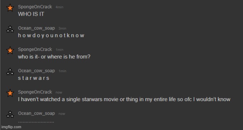Click the orange star icon next to "who is it- or where is he from?"
243x130 pixels.
pyautogui.click(x=10, y=51)
